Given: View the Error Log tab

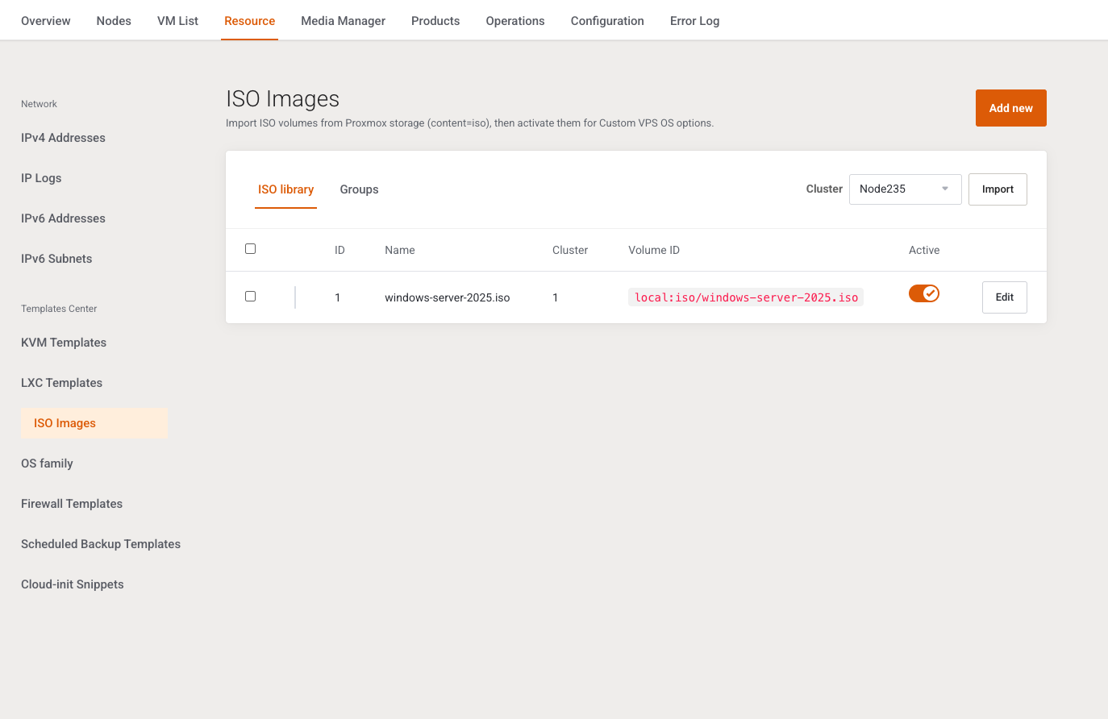Looking at the screenshot, I should click(695, 21).
